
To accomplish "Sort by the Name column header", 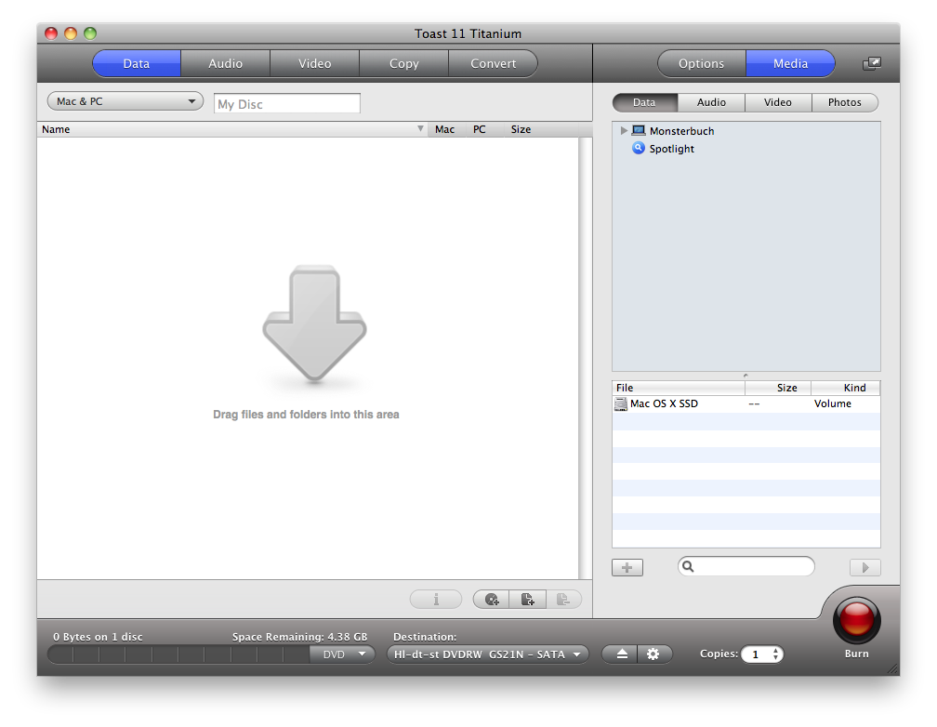I will point(231,129).
